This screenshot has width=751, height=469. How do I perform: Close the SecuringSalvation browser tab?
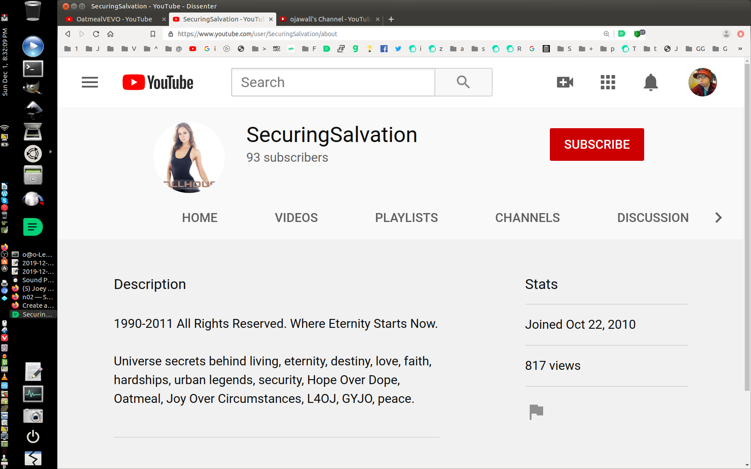pos(271,19)
